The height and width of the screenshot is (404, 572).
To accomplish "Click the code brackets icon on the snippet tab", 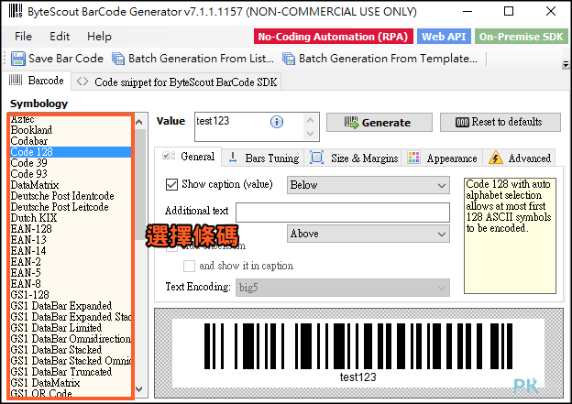I will click(82, 82).
